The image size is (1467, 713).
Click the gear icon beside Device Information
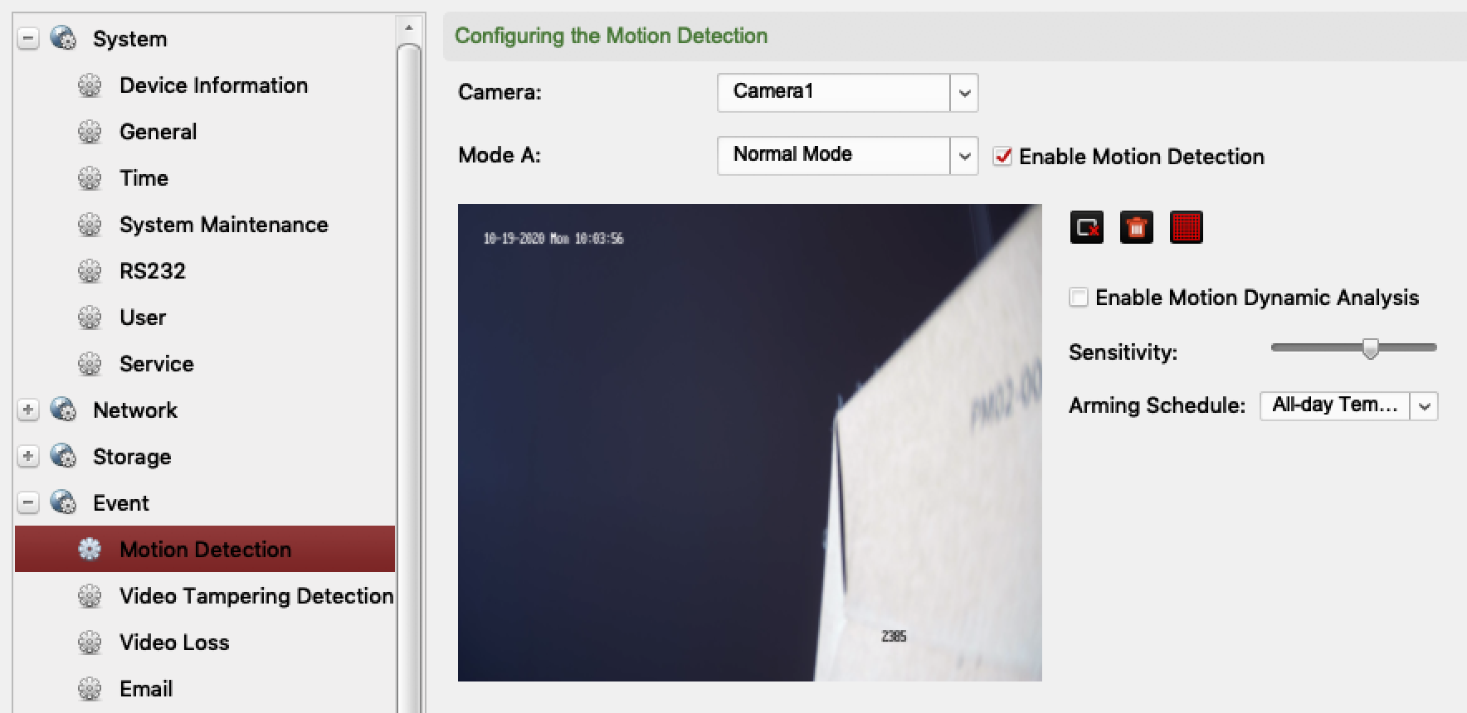click(x=90, y=85)
